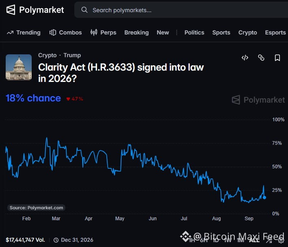Click the Trump tag link

pos(72,55)
